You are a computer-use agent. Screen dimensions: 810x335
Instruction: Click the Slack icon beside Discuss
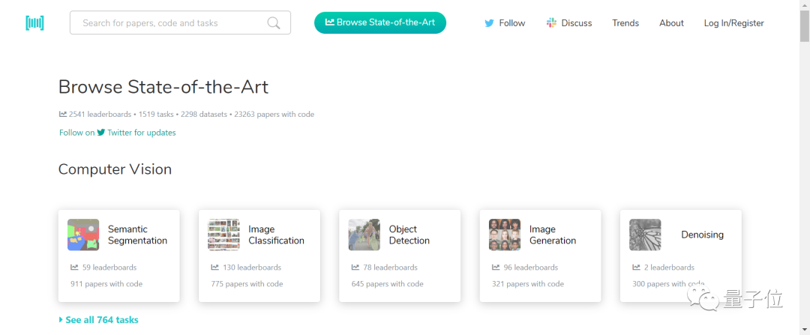point(552,23)
